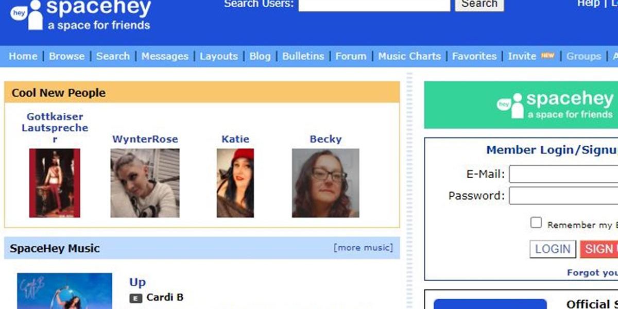The width and height of the screenshot is (618, 309).
Task: Click Becky's profile photo
Action: [325, 182]
